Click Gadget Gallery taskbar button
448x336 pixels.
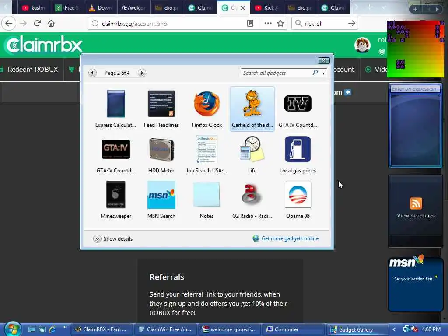357,329
